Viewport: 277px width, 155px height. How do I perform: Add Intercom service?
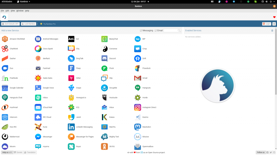[9, 117]
